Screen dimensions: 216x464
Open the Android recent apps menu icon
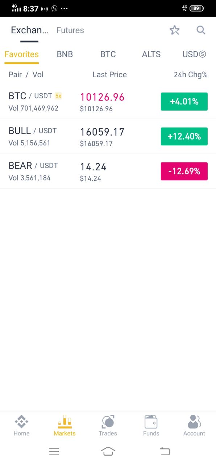tap(54, 451)
